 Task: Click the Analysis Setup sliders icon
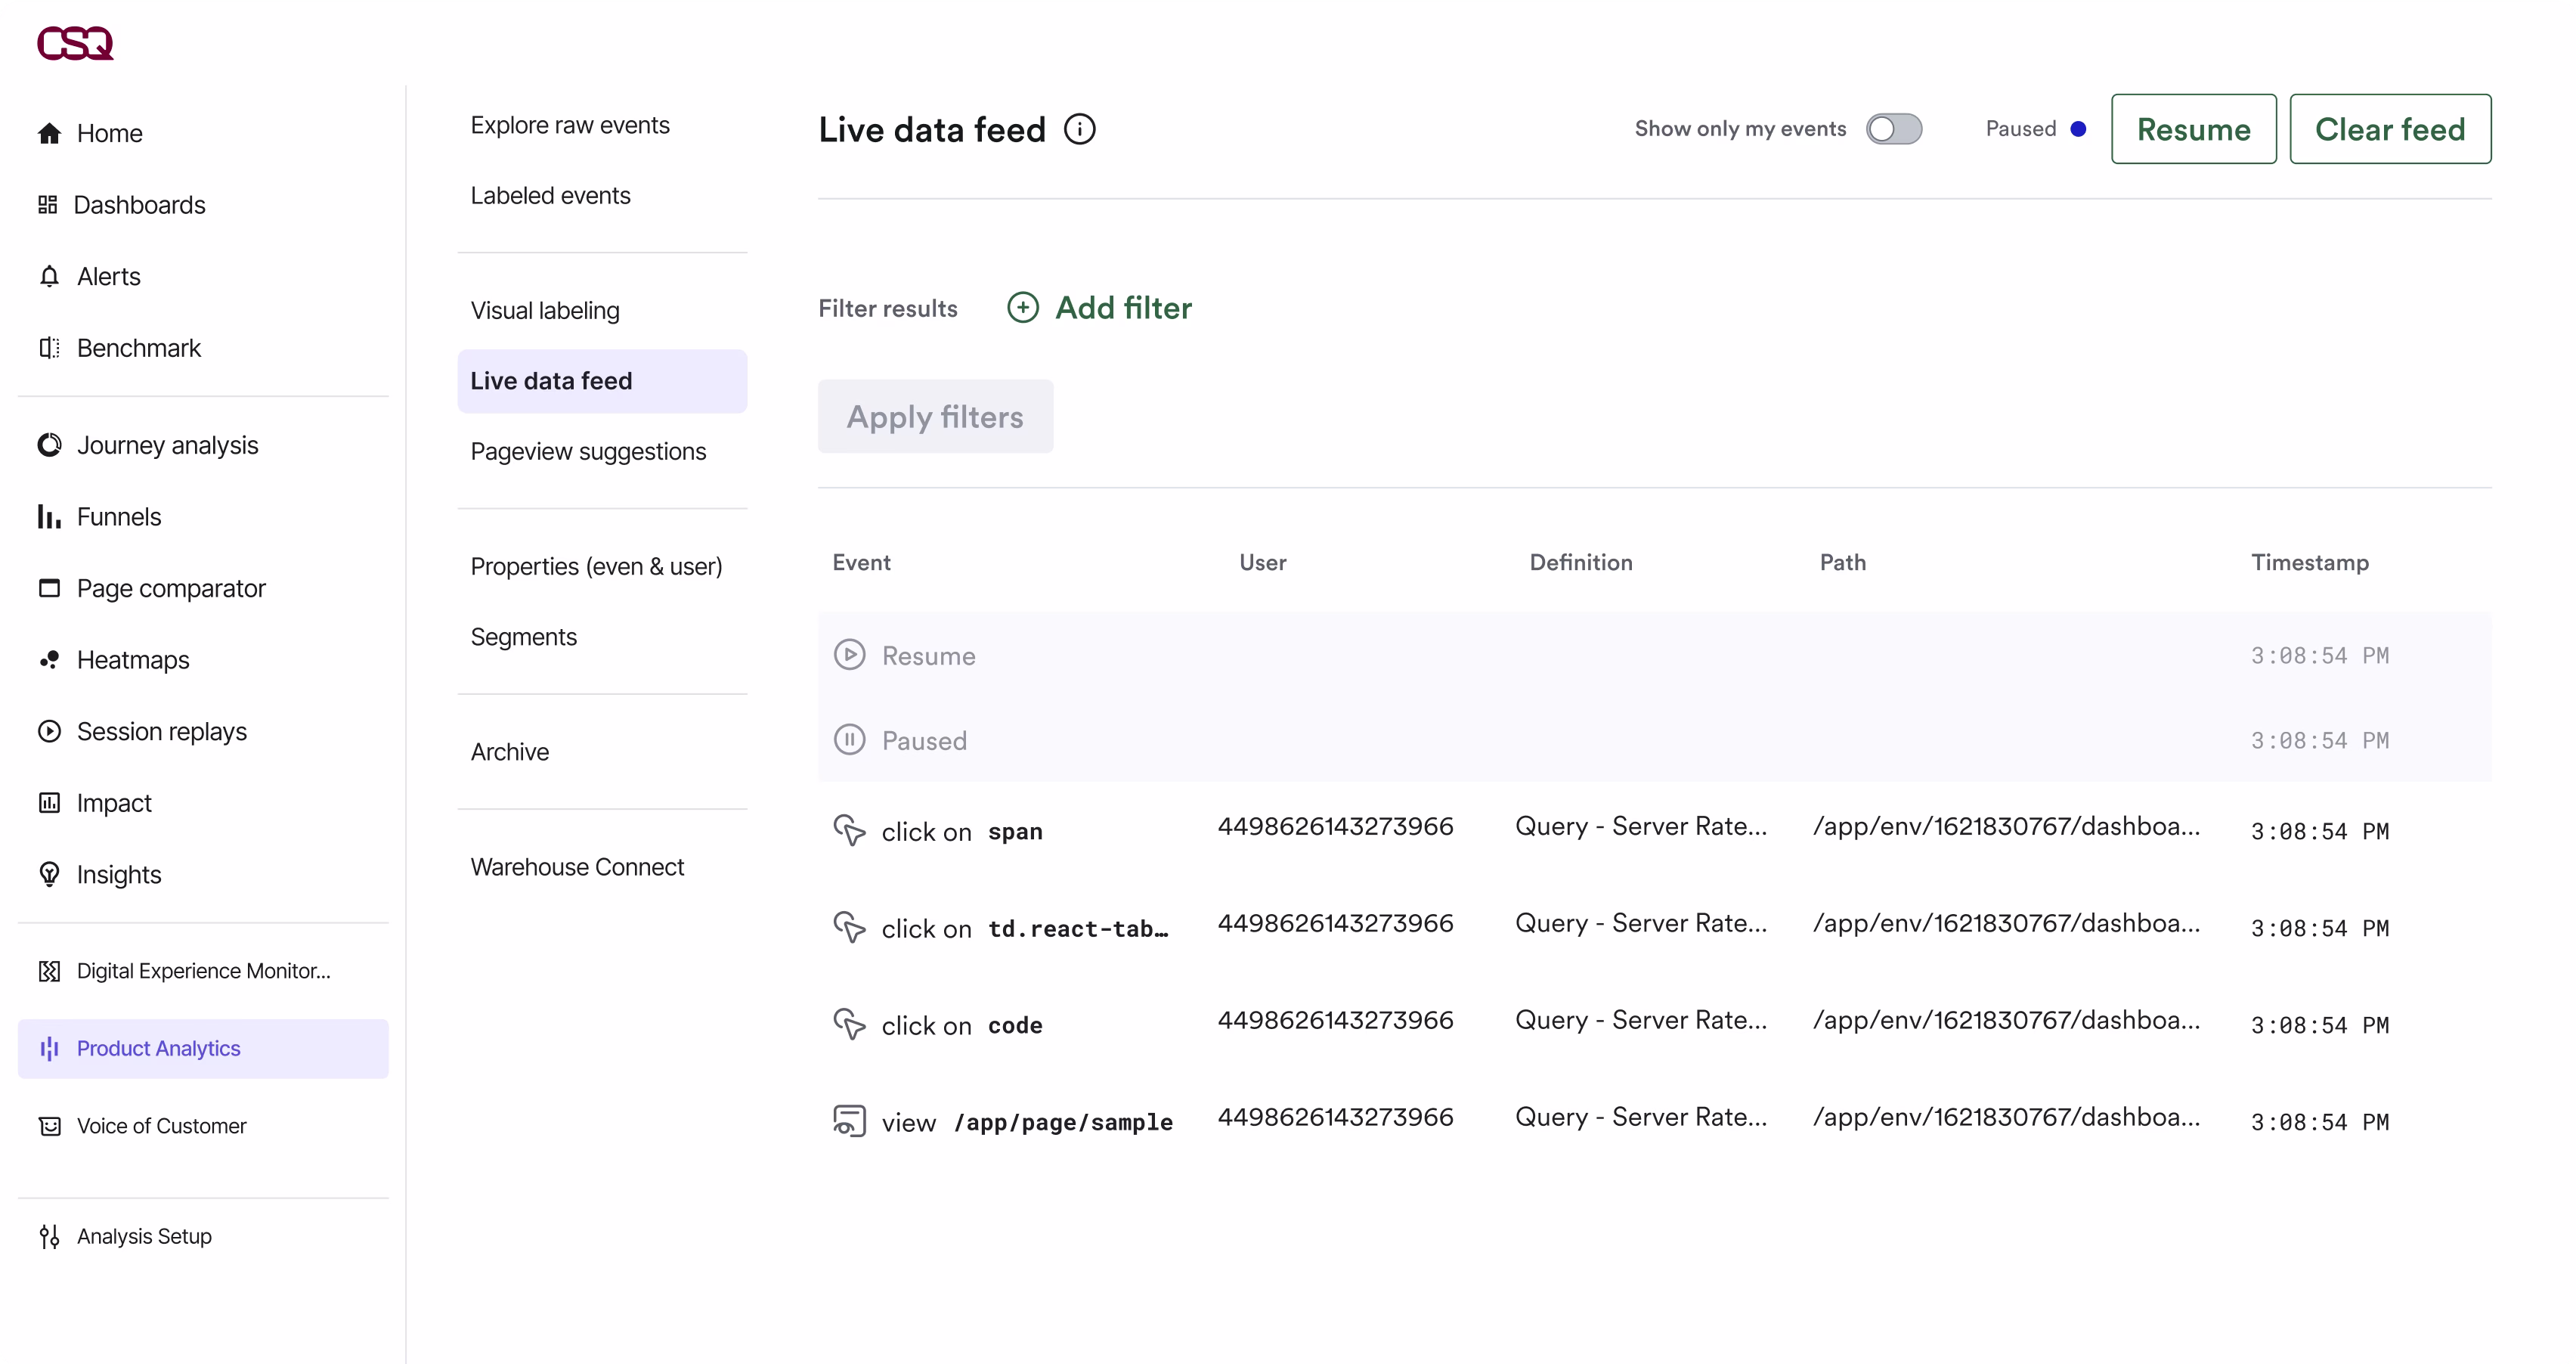tap(49, 1237)
